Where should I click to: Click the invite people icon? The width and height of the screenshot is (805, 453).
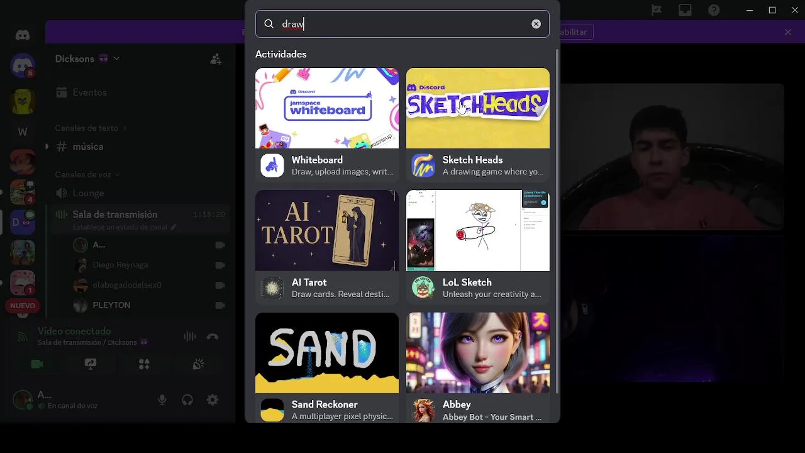pyautogui.click(x=216, y=59)
